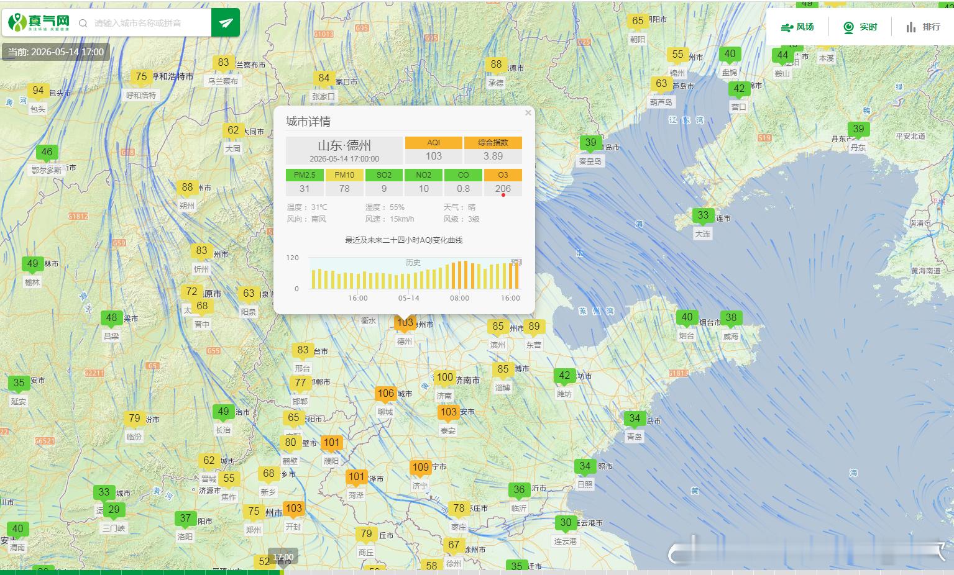This screenshot has width=954, height=575.
Task: Select the PM2.5 pollutant tab
Action: [x=305, y=175]
